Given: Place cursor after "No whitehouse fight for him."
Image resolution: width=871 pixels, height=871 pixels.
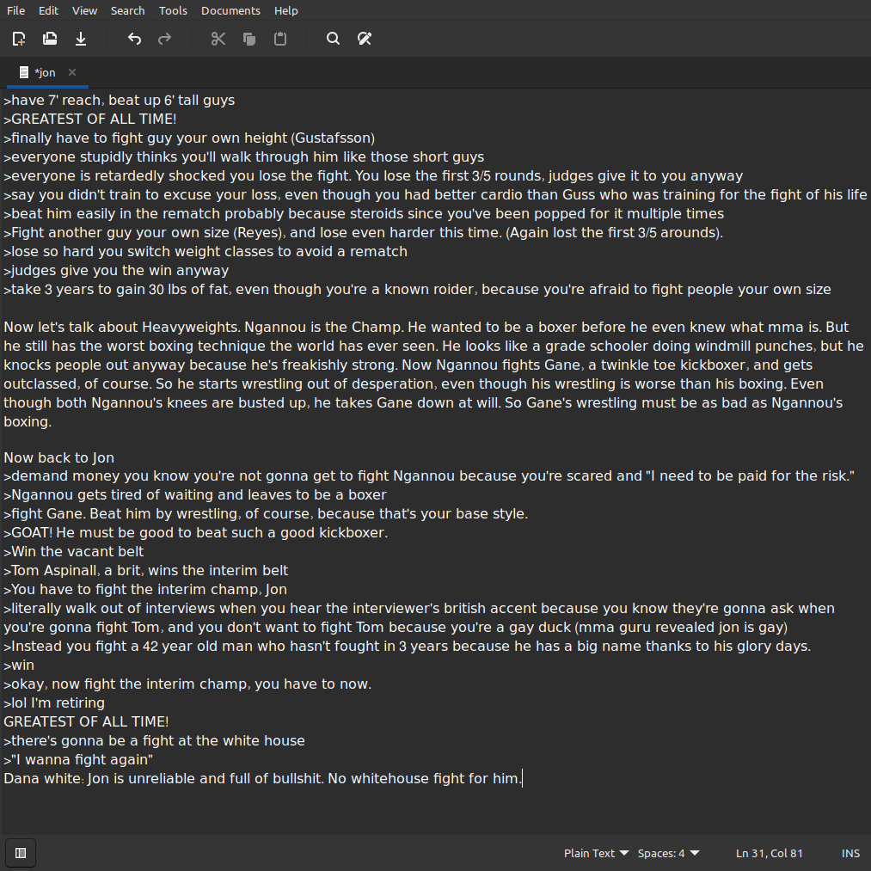Looking at the screenshot, I should point(522,778).
